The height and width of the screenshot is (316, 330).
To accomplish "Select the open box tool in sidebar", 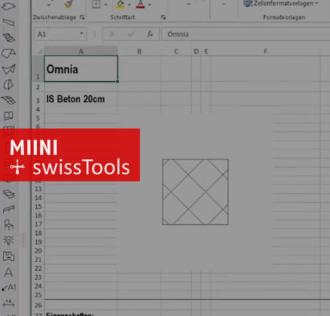I will coord(9,116).
